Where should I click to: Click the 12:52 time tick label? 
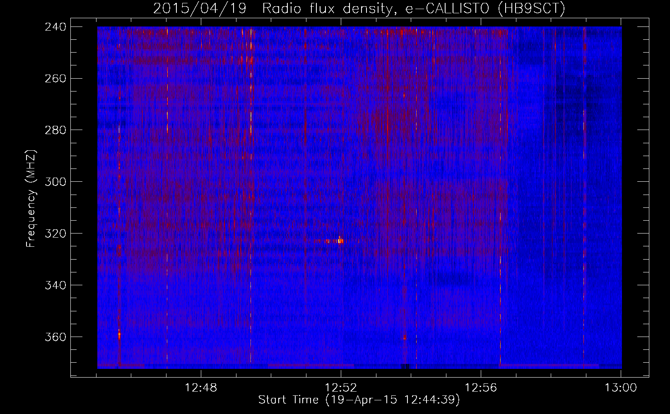click(341, 388)
